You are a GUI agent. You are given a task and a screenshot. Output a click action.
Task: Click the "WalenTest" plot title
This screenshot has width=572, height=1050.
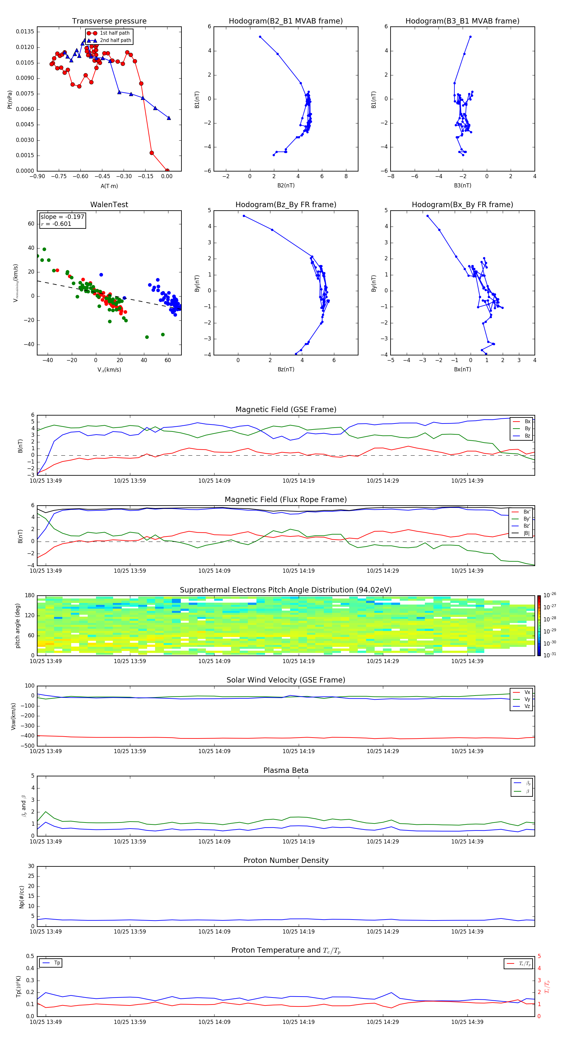[109, 205]
